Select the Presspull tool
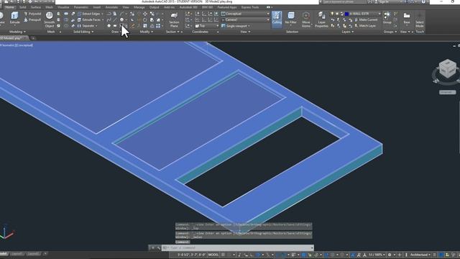 coord(32,20)
